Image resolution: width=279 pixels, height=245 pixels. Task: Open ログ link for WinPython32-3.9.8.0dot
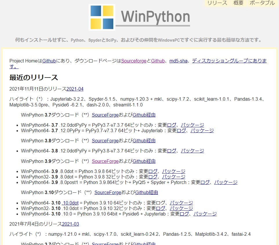click(x=153, y=177)
